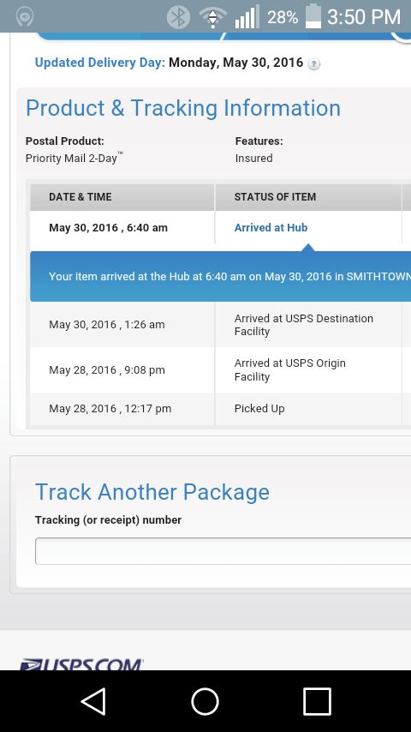Tap the notification icon in status bar
This screenshot has height=732, width=411.
pyautogui.click(x=24, y=17)
